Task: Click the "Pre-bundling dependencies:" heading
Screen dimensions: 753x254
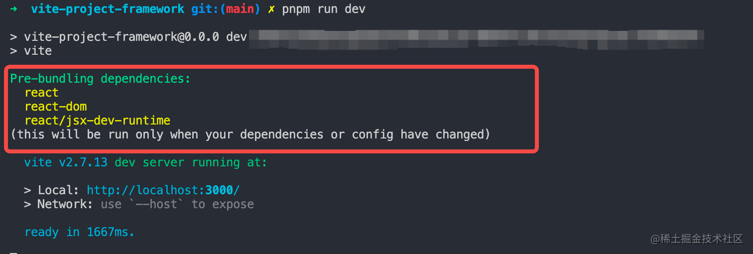Action: tap(100, 79)
